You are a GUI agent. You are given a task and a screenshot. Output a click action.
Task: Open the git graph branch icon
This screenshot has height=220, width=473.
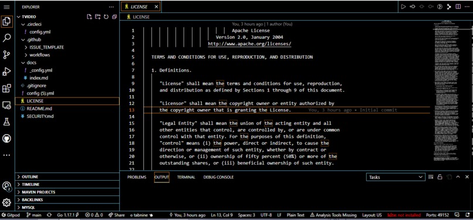449,6
